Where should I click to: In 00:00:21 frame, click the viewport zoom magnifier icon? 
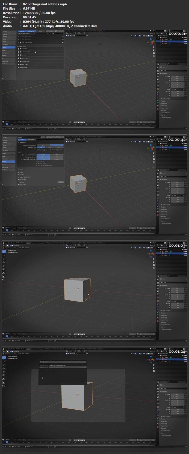[154, 47]
